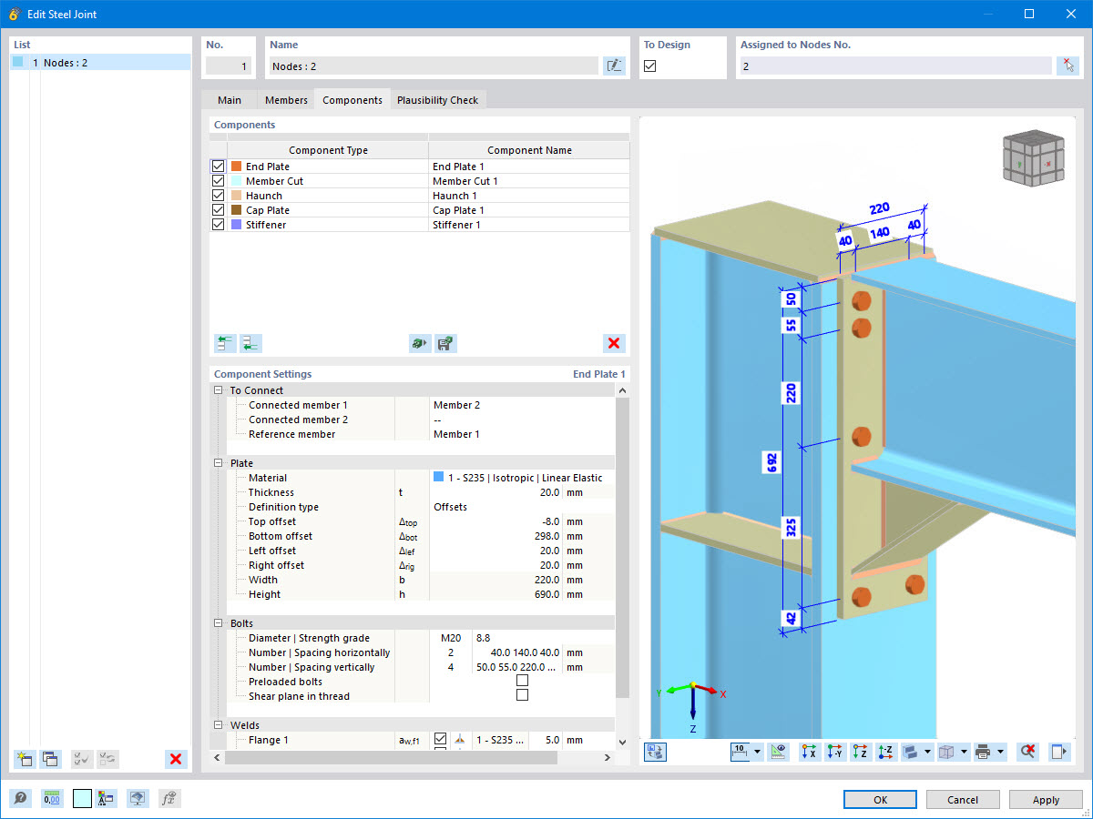Click the pick nodes icon beside Assigned Nodes

pos(1067,66)
